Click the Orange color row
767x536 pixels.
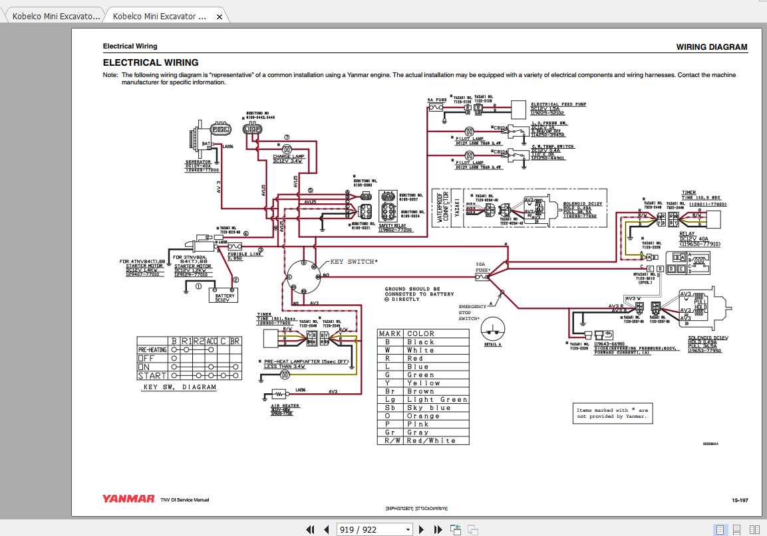pos(423,416)
